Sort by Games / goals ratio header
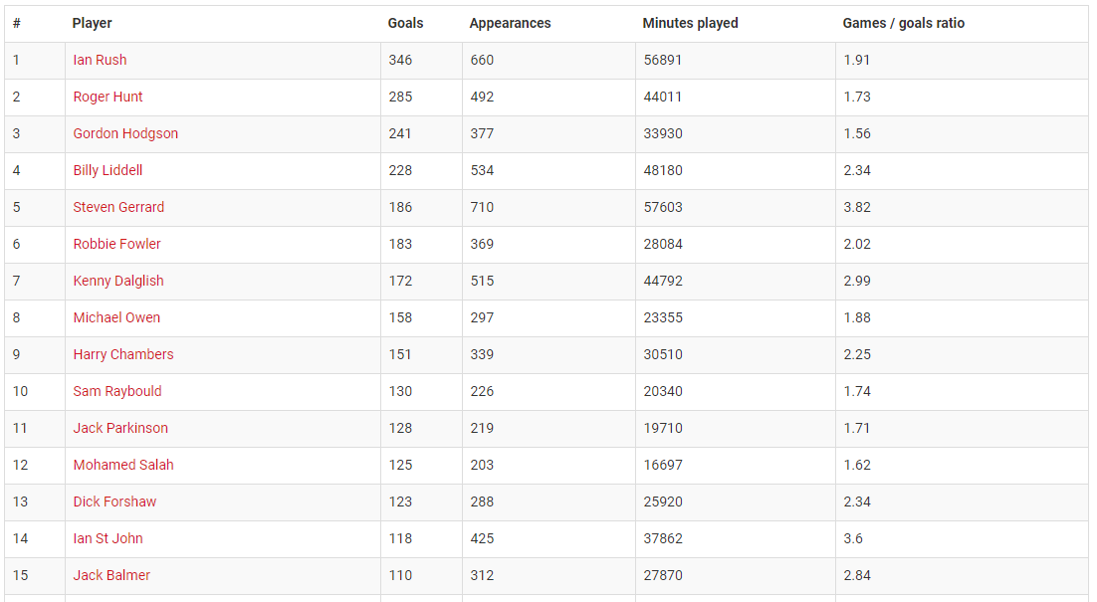Image resolution: width=1097 pixels, height=602 pixels. pos(903,23)
